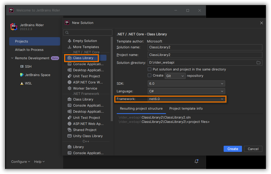This screenshot has width=271, height=174.
Task: Select the C++ Console Application icon
Action: click(x=70, y=153)
